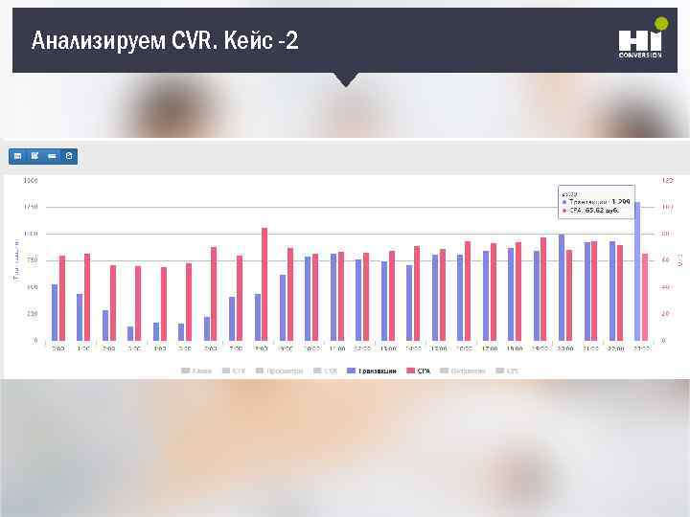This screenshot has height=517, width=690.
Task: Select the red CPA bar at 0:00
Action: (62, 298)
